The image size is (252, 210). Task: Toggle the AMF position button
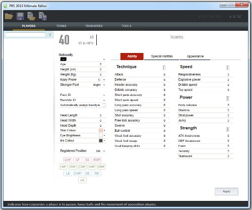pyautogui.click(x=92, y=167)
